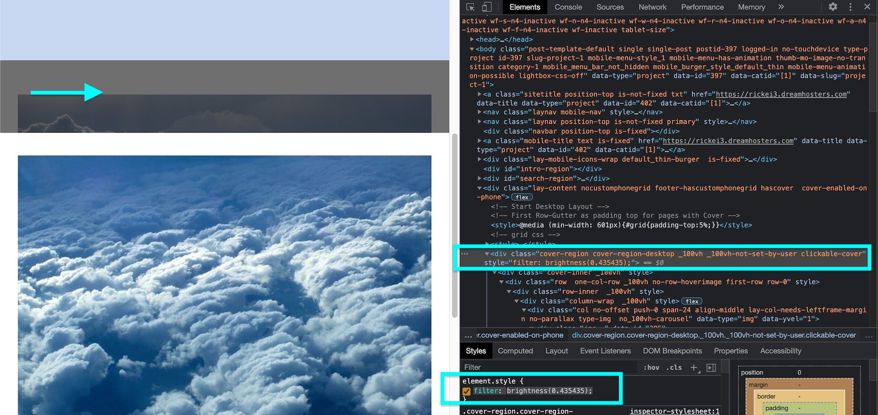This screenshot has height=415, width=878.
Task: Activate the inspect element picker tool
Action: 470,7
